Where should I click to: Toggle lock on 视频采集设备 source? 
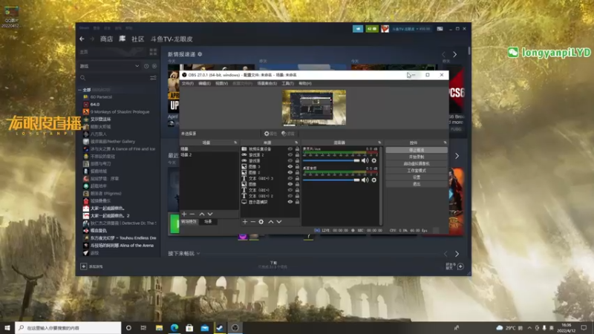(297, 149)
